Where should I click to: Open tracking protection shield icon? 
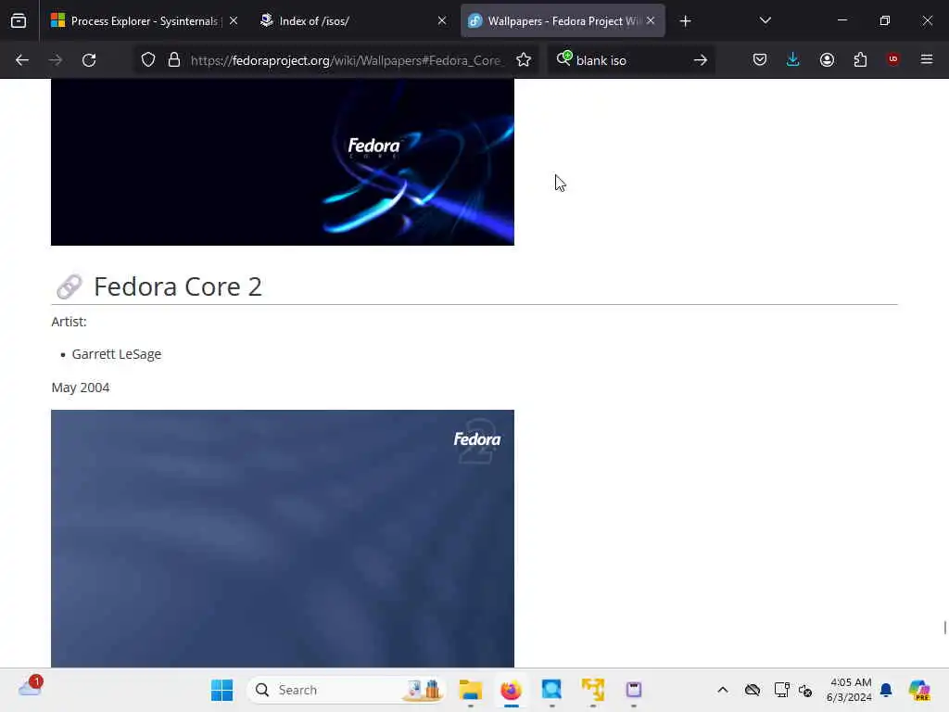pyautogui.click(x=148, y=60)
